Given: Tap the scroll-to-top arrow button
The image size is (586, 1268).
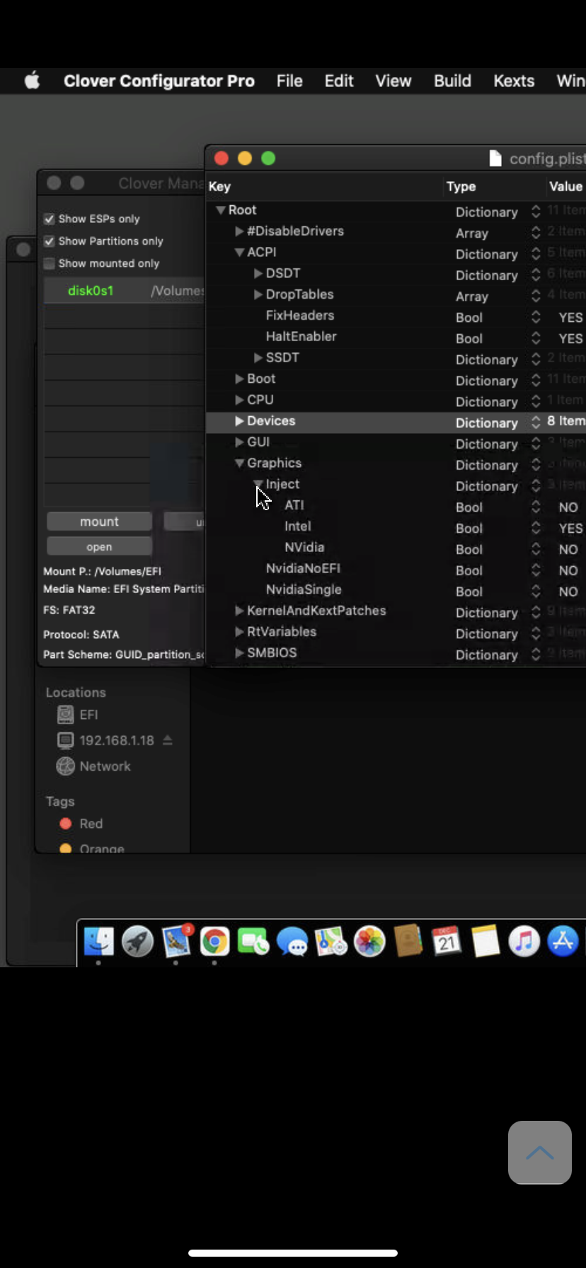Looking at the screenshot, I should pyautogui.click(x=540, y=1152).
